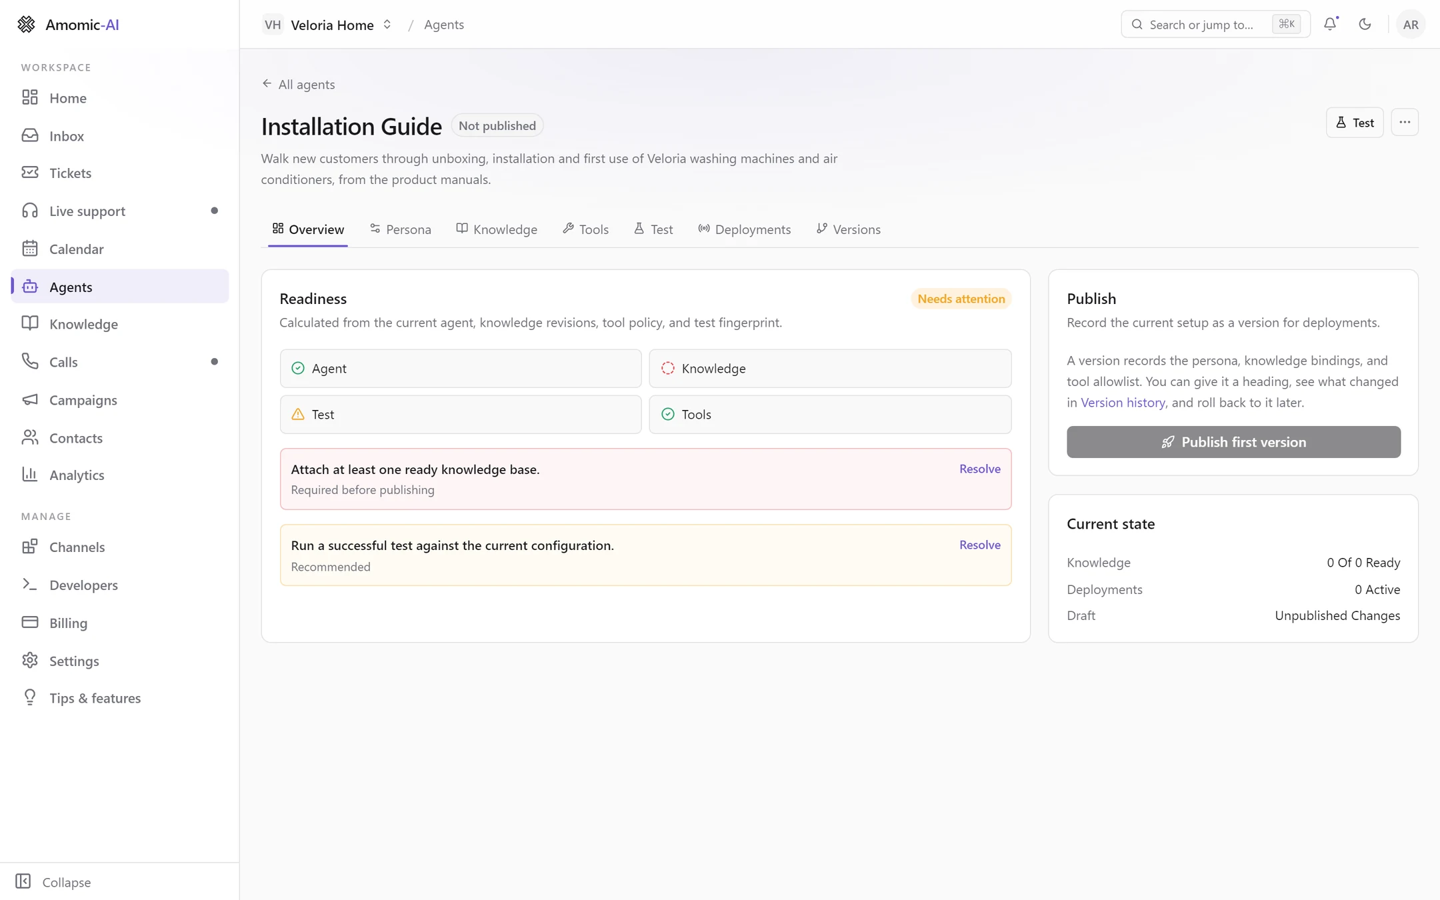
Task: Open Tickets in the sidebar
Action: (120, 173)
